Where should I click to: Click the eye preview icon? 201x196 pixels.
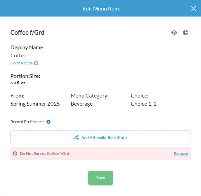tap(174, 33)
